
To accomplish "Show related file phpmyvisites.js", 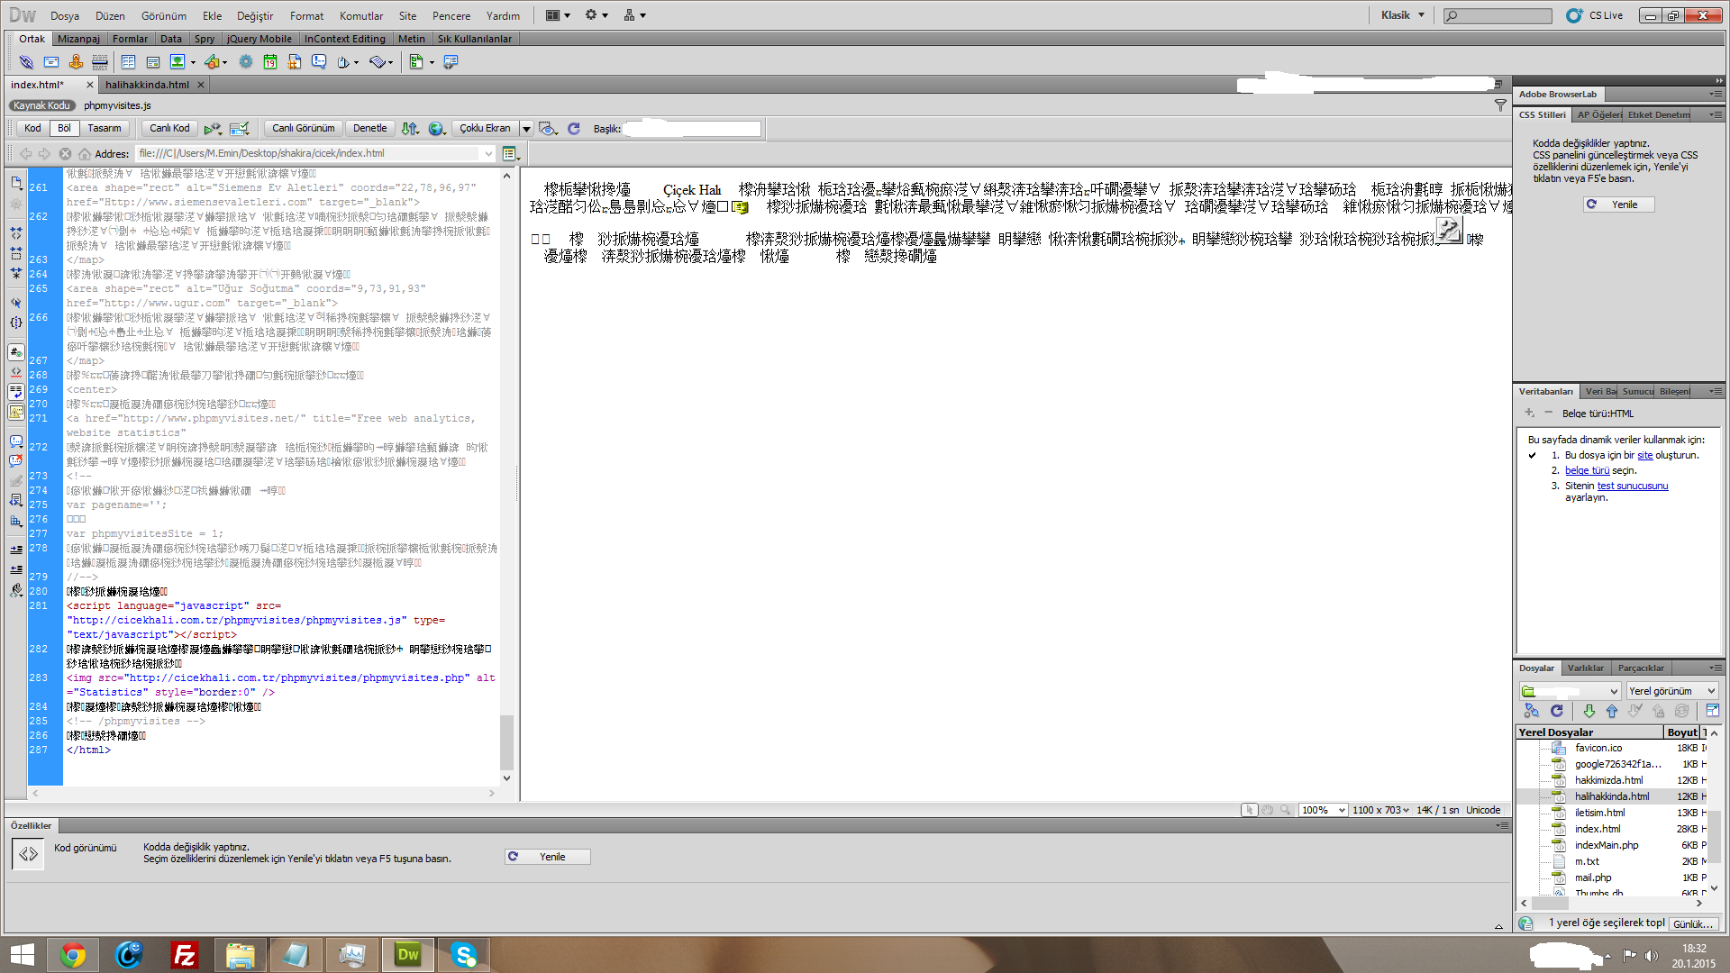I will pyautogui.click(x=117, y=105).
